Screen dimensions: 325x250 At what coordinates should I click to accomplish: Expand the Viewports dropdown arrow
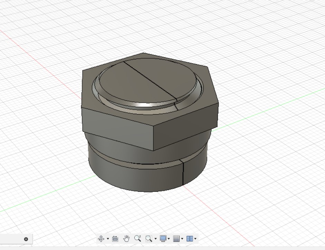195,239
